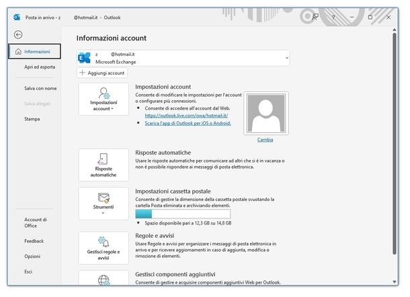
Task: Click the home icon beside Informazioni
Action: (x=18, y=52)
